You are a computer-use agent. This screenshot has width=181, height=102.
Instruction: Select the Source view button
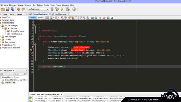pyautogui.click(x=33, y=18)
